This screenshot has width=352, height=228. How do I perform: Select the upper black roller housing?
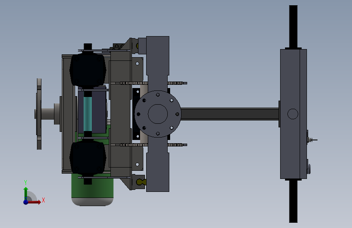pyautogui.click(x=88, y=70)
